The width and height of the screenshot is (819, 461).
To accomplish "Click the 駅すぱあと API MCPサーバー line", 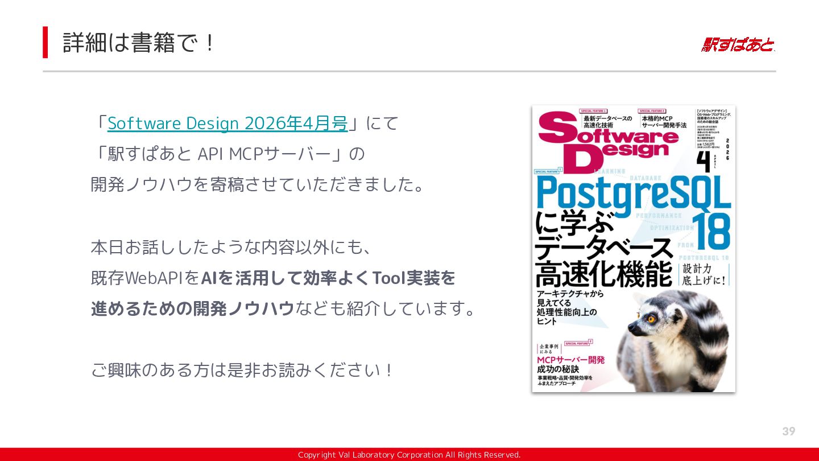I will pos(227,154).
